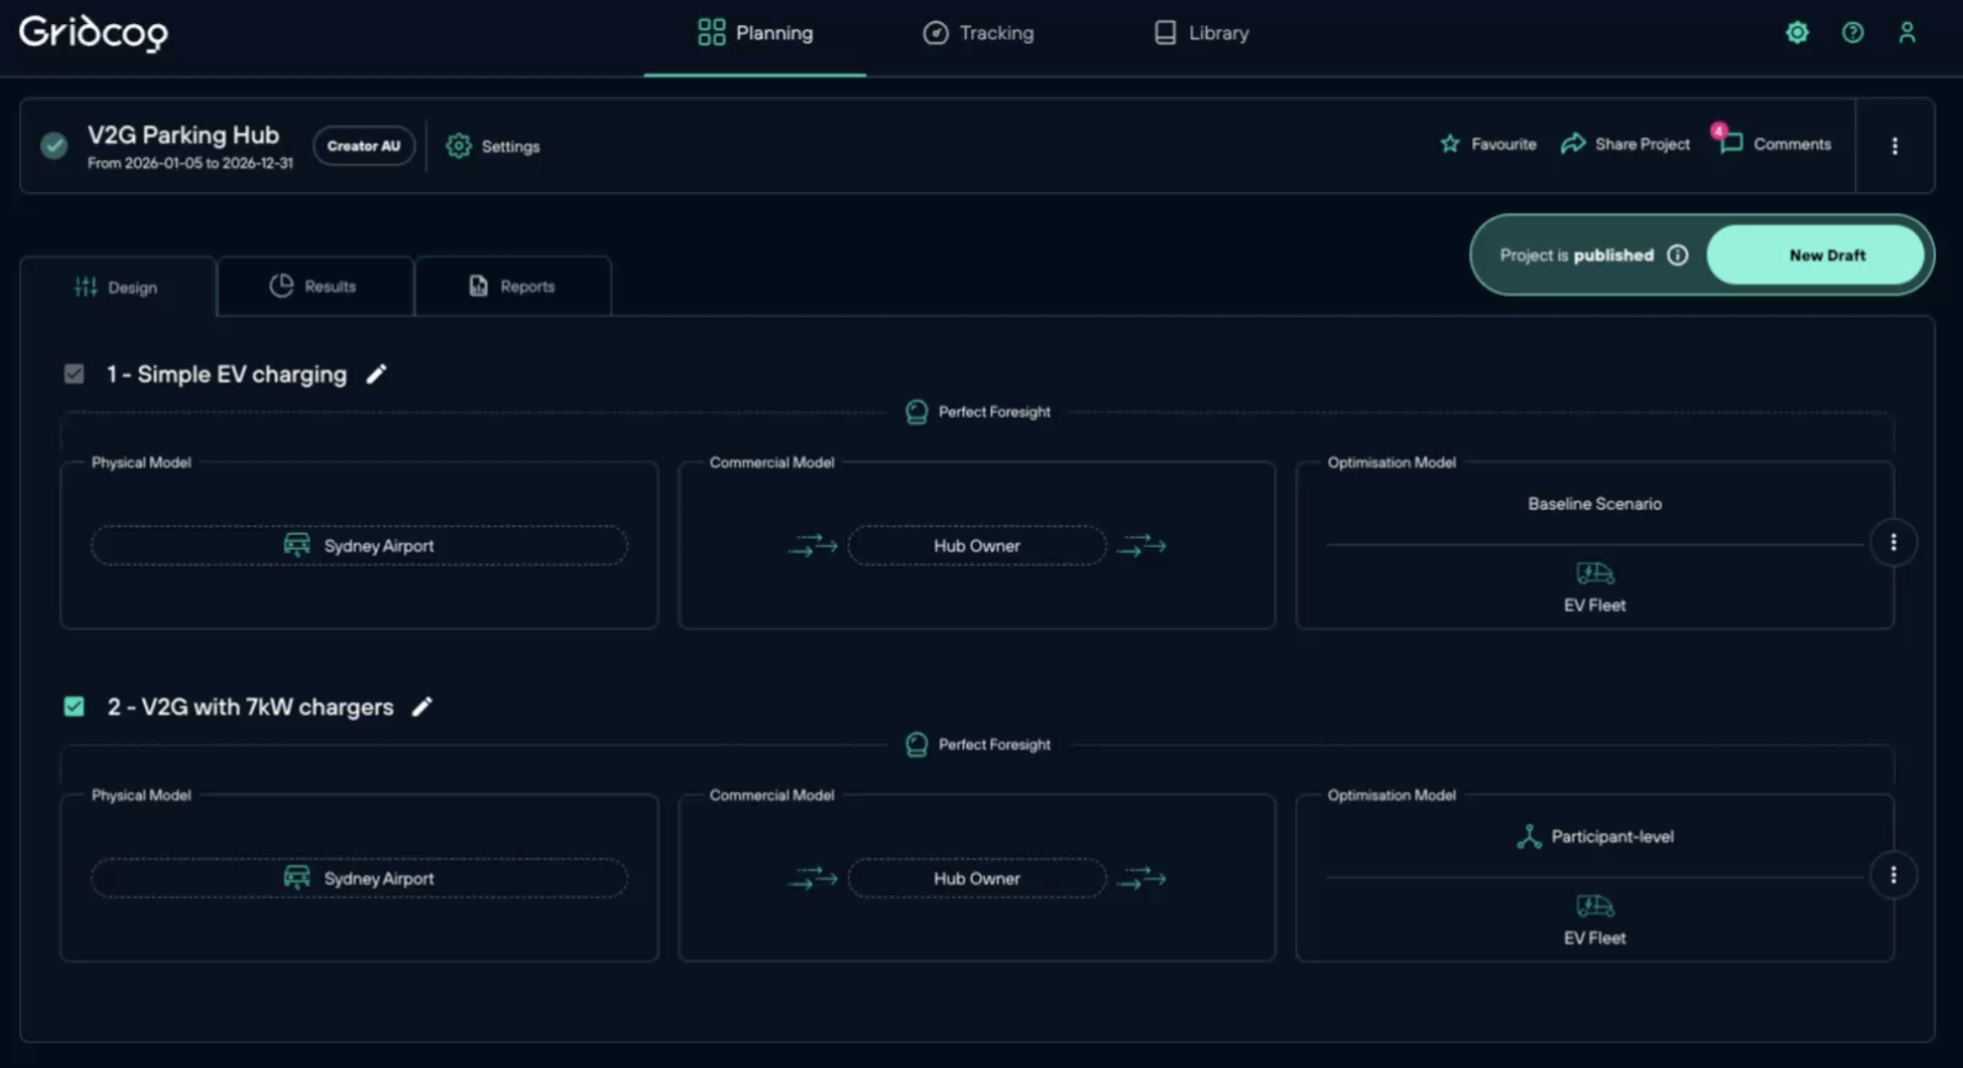
Task: Open project header three-dot menu
Action: 1894,146
